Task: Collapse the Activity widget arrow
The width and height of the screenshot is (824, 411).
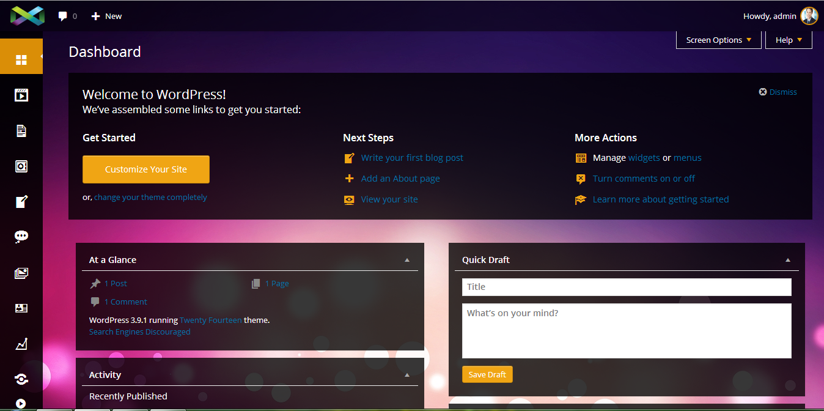Action: (407, 375)
